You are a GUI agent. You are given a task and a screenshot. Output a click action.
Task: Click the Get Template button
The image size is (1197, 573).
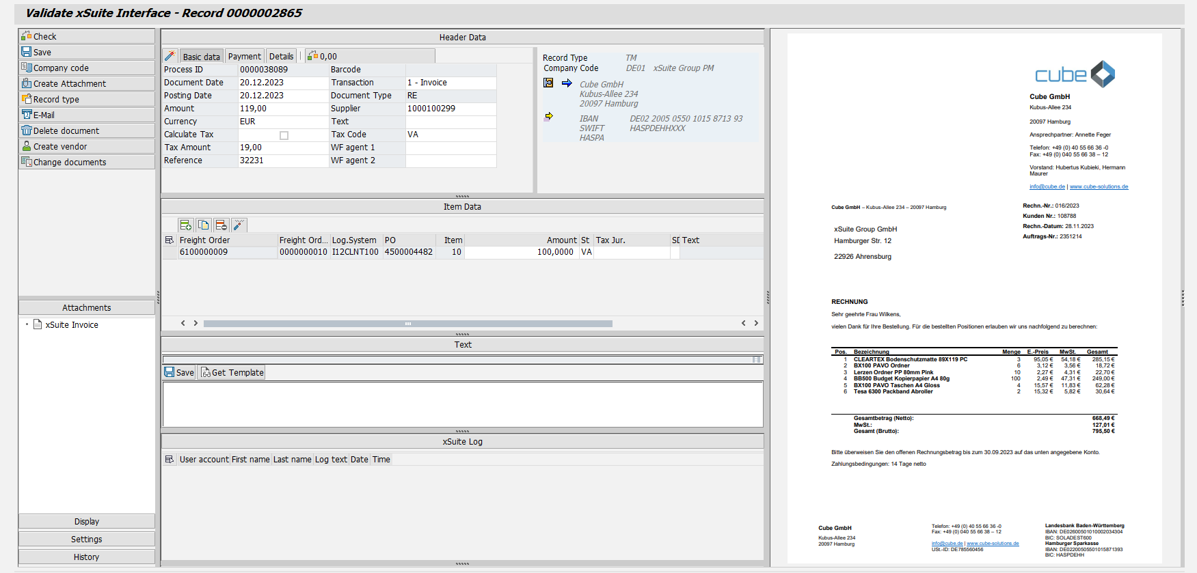pos(232,372)
